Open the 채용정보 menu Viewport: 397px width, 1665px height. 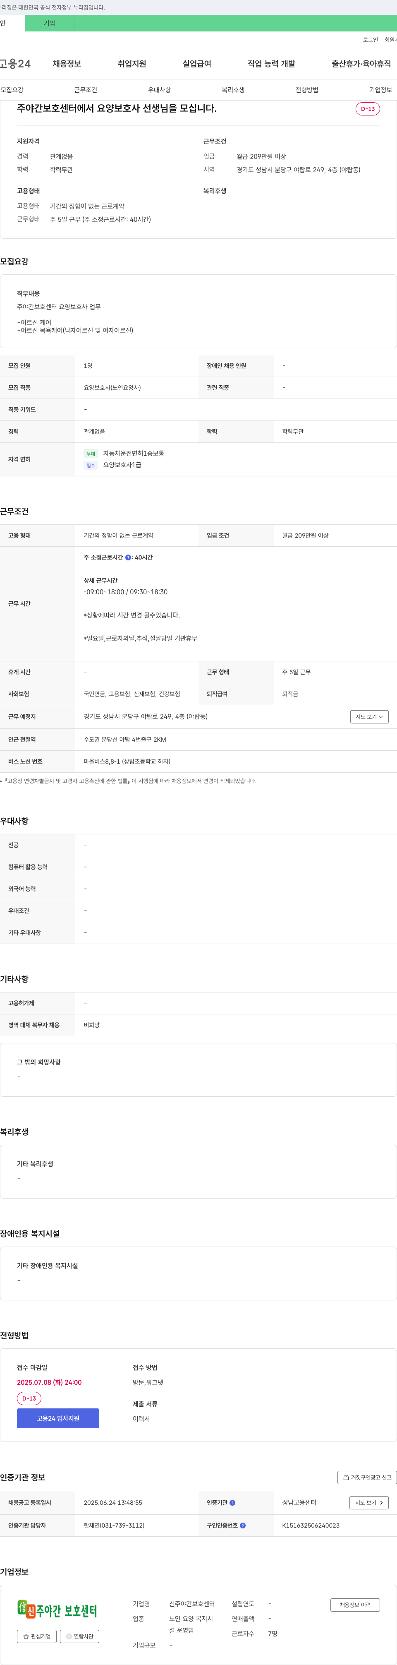point(67,63)
